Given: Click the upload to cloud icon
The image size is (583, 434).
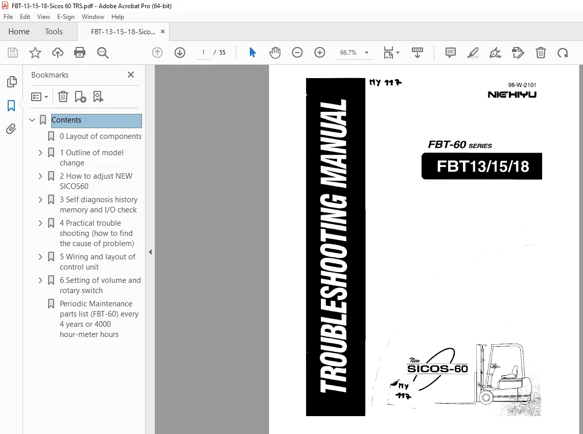Looking at the screenshot, I should pyautogui.click(x=57, y=53).
